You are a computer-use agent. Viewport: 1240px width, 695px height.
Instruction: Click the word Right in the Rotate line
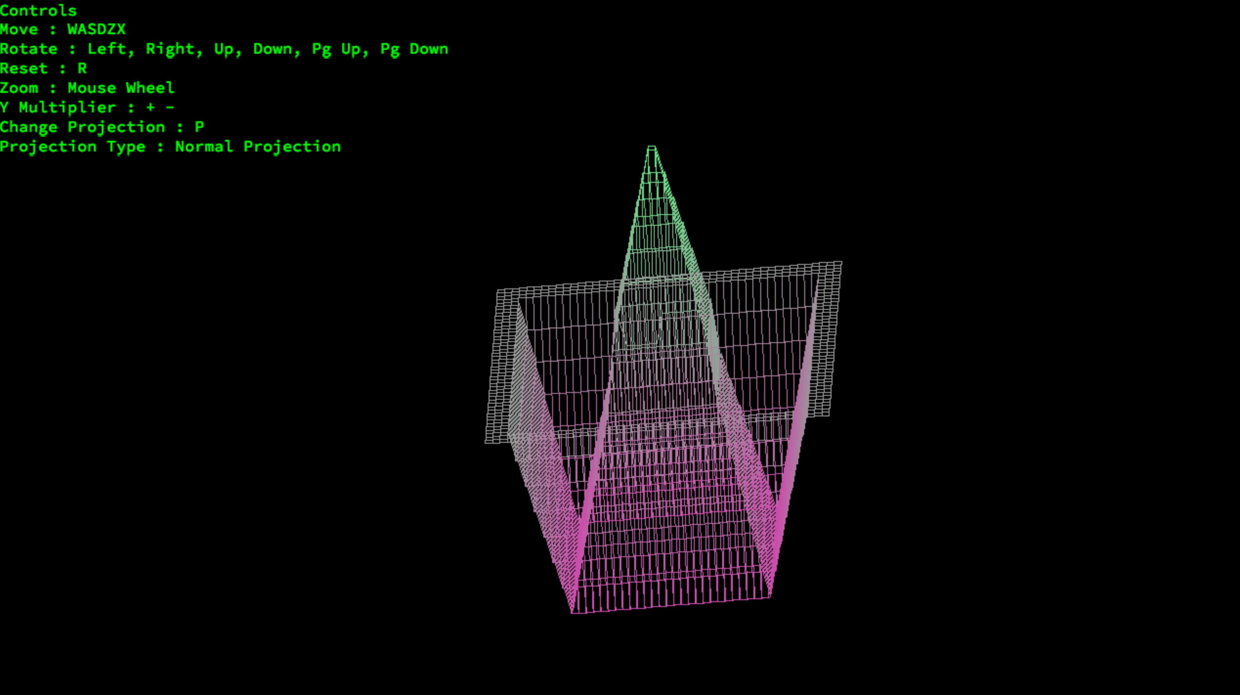[x=170, y=49]
